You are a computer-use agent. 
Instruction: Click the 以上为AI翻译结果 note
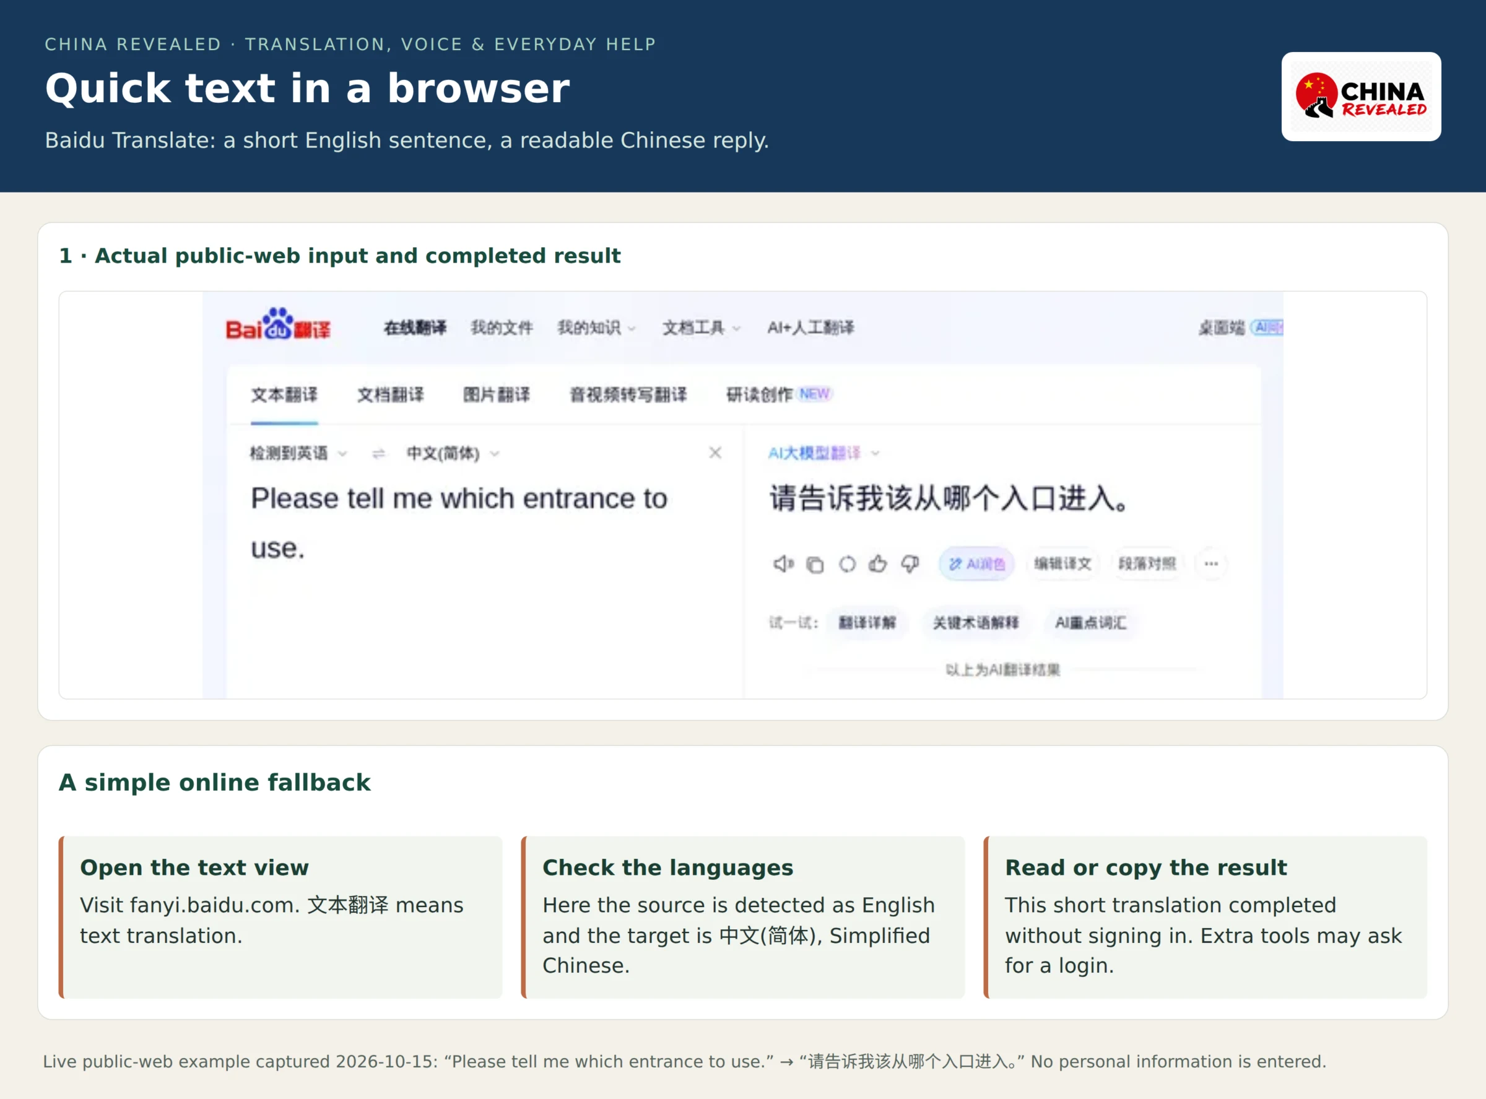pos(1002,670)
